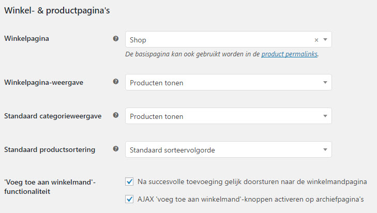The width and height of the screenshot is (377, 213).
Task: Click the AJAX knoppen activeren label text
Action: coord(250,199)
